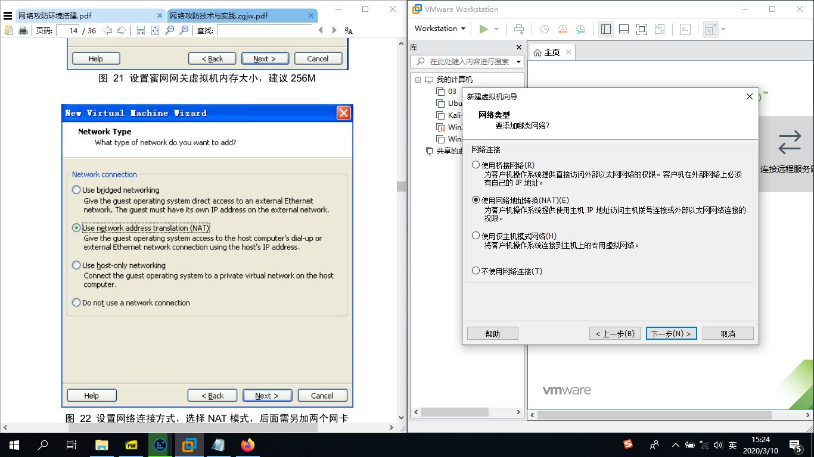
Task: Open the Workstation dropdown menu
Action: pyautogui.click(x=440, y=29)
